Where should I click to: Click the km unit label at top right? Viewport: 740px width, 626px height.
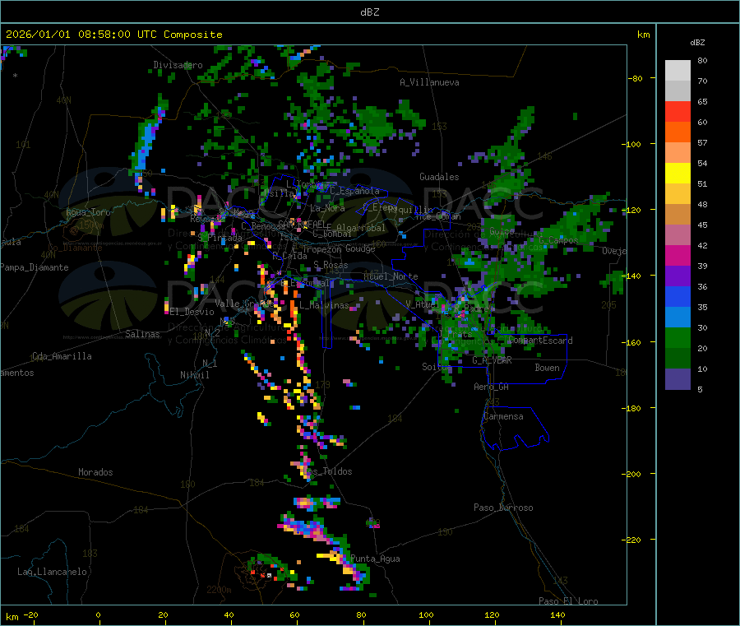click(643, 35)
